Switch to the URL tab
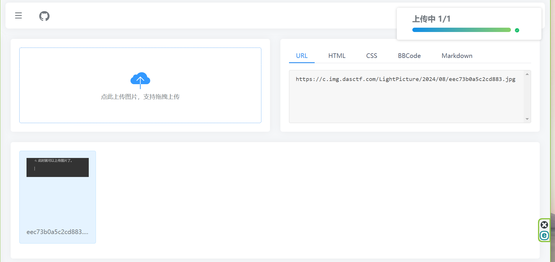 [x=302, y=56]
